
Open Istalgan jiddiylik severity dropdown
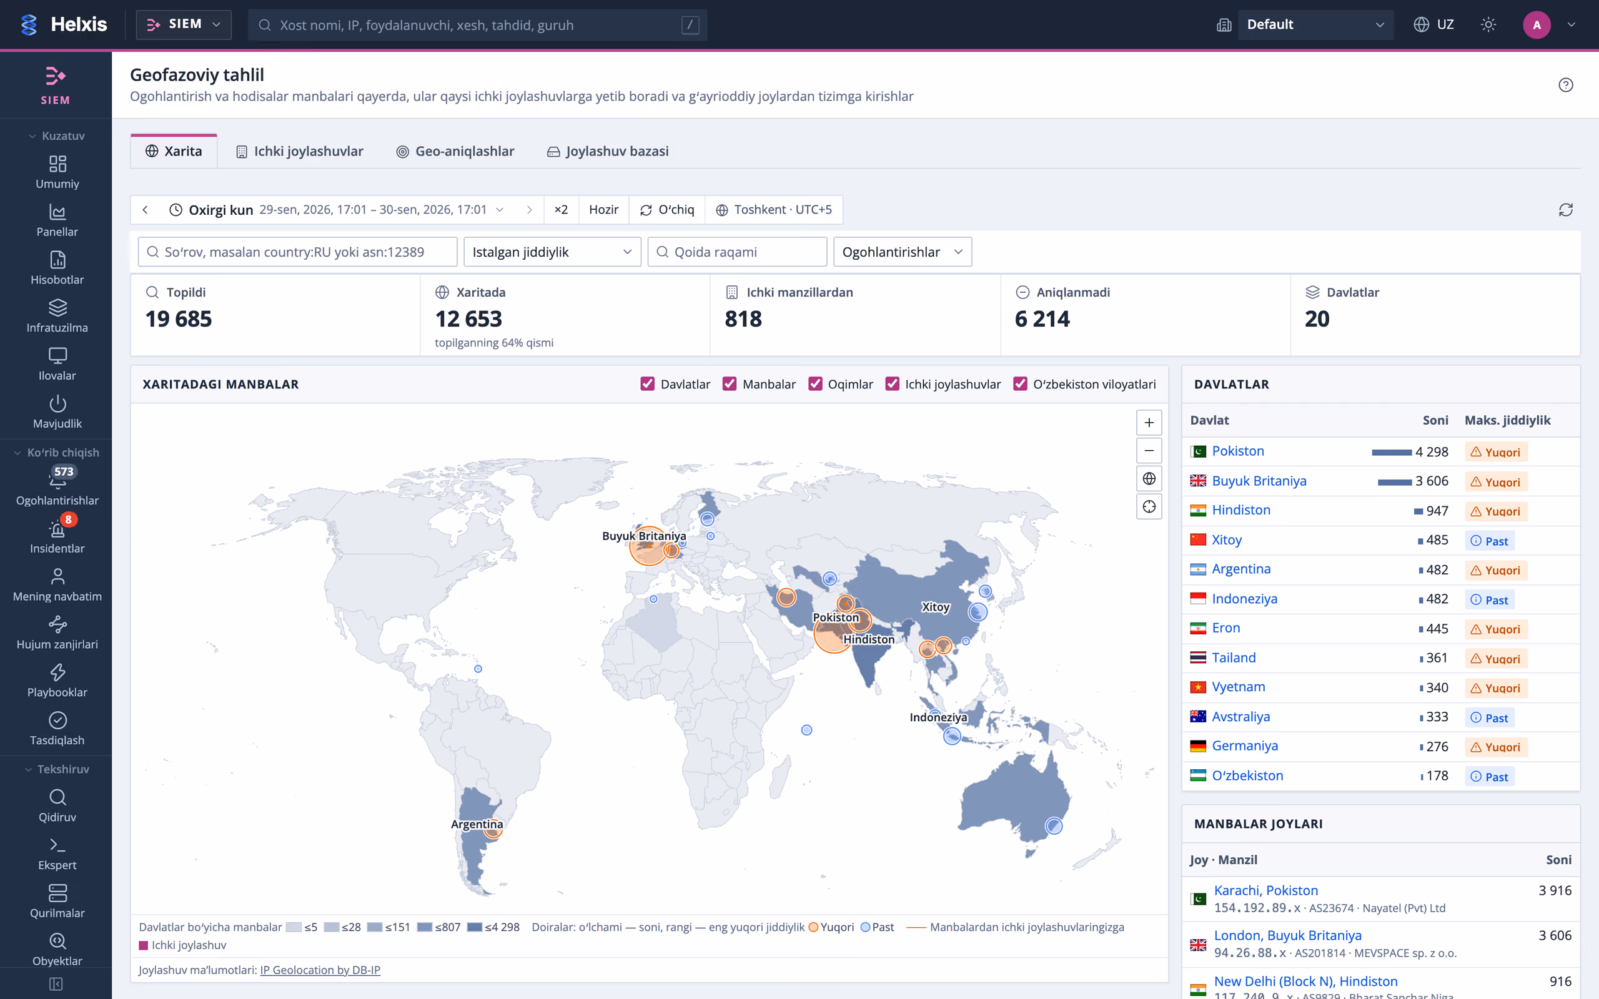552,252
